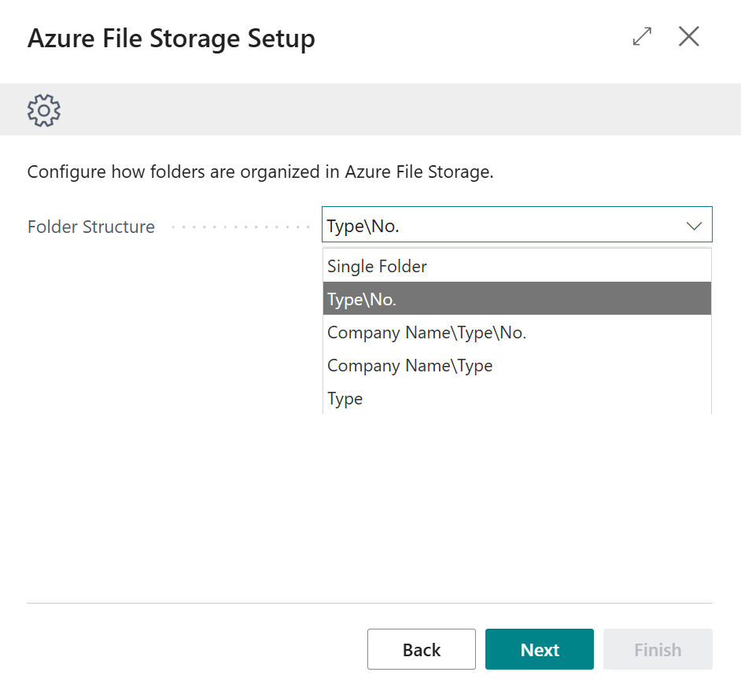The width and height of the screenshot is (741, 694).
Task: Click the greyed-out Finish button
Action: pyautogui.click(x=657, y=649)
